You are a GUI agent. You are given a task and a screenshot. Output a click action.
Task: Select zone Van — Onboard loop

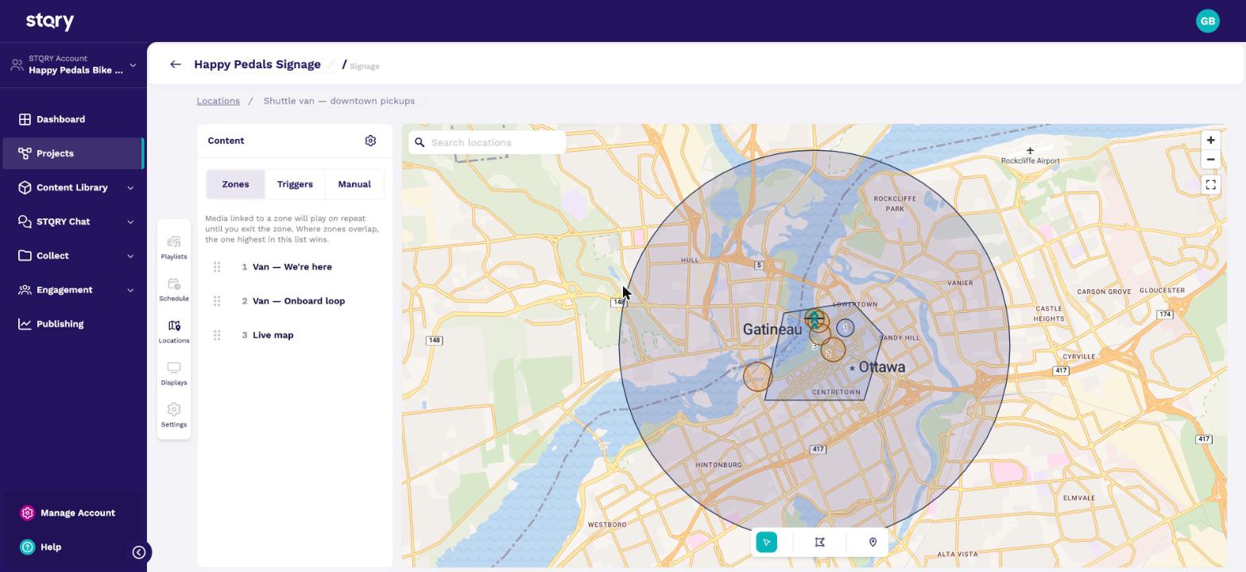coord(299,301)
